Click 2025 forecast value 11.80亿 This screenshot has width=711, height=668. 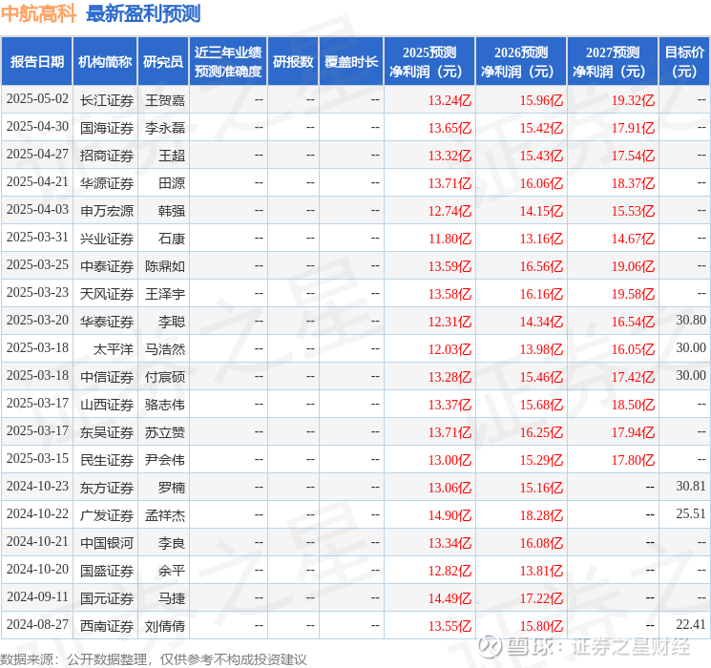click(x=450, y=239)
